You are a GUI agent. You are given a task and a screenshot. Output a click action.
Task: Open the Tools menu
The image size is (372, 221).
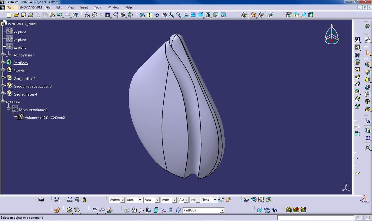click(98, 8)
